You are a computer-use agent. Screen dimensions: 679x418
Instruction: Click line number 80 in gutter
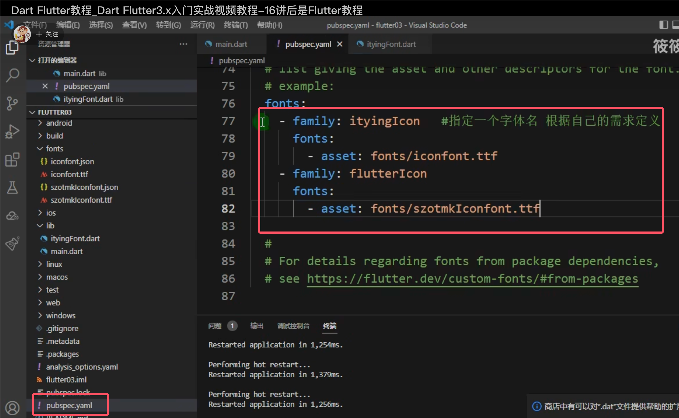[x=228, y=173]
